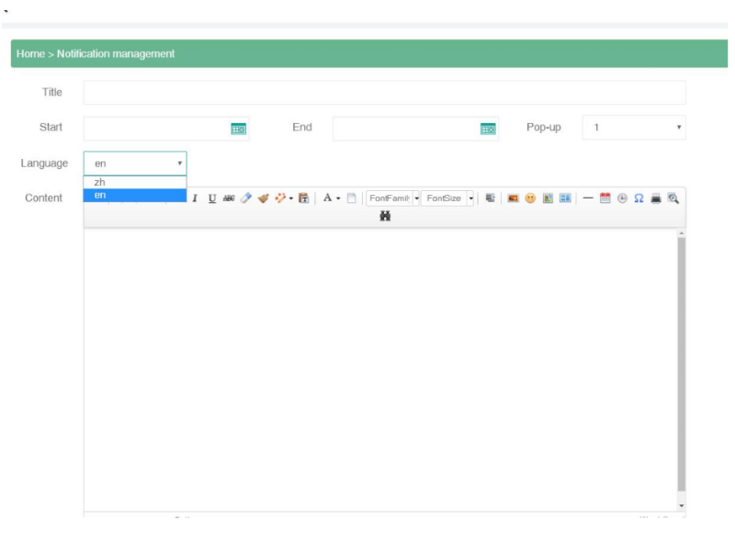Open find and replace binoculars icon
735x542 pixels.
coord(385,216)
